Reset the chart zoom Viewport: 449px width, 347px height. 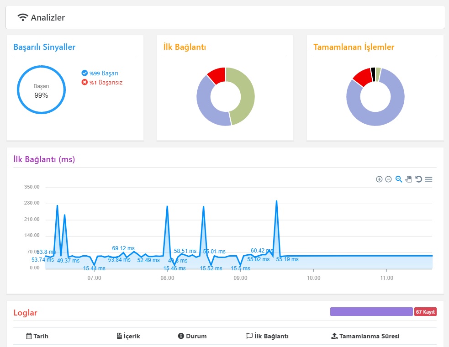point(418,179)
